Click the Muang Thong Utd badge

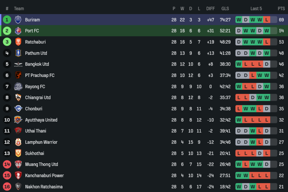pos(18,164)
